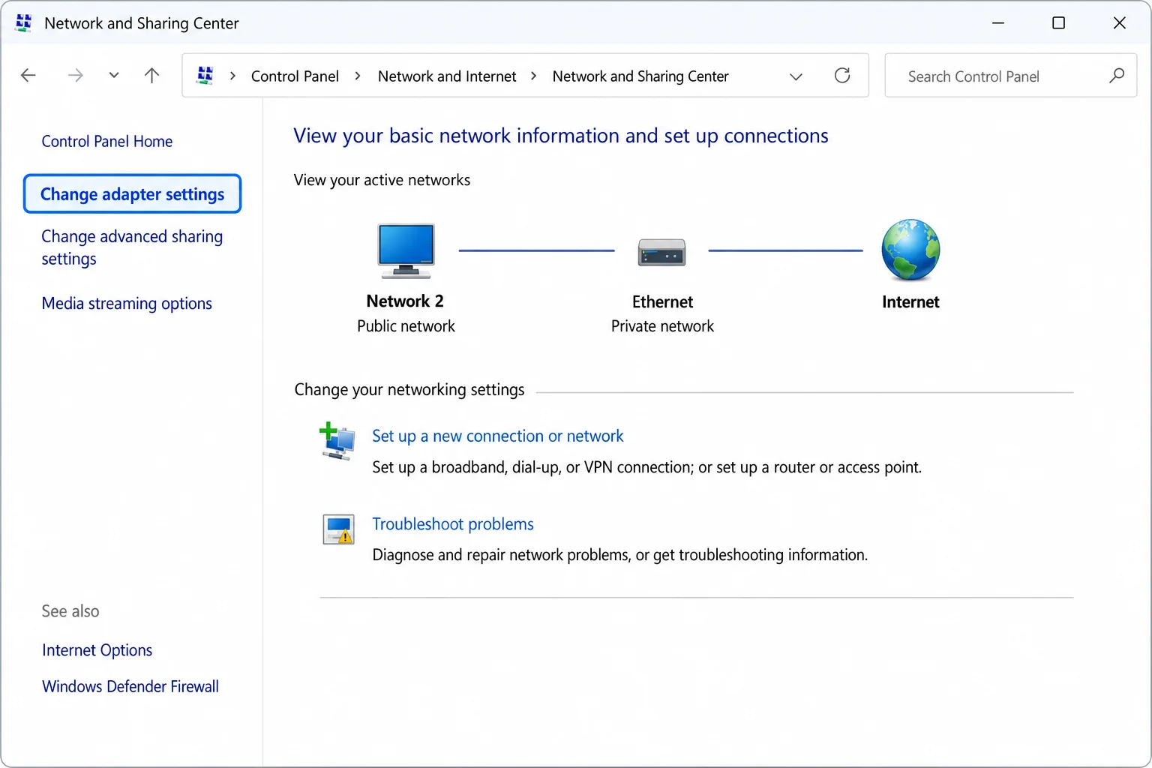Click the Internet globe icon

[910, 250]
